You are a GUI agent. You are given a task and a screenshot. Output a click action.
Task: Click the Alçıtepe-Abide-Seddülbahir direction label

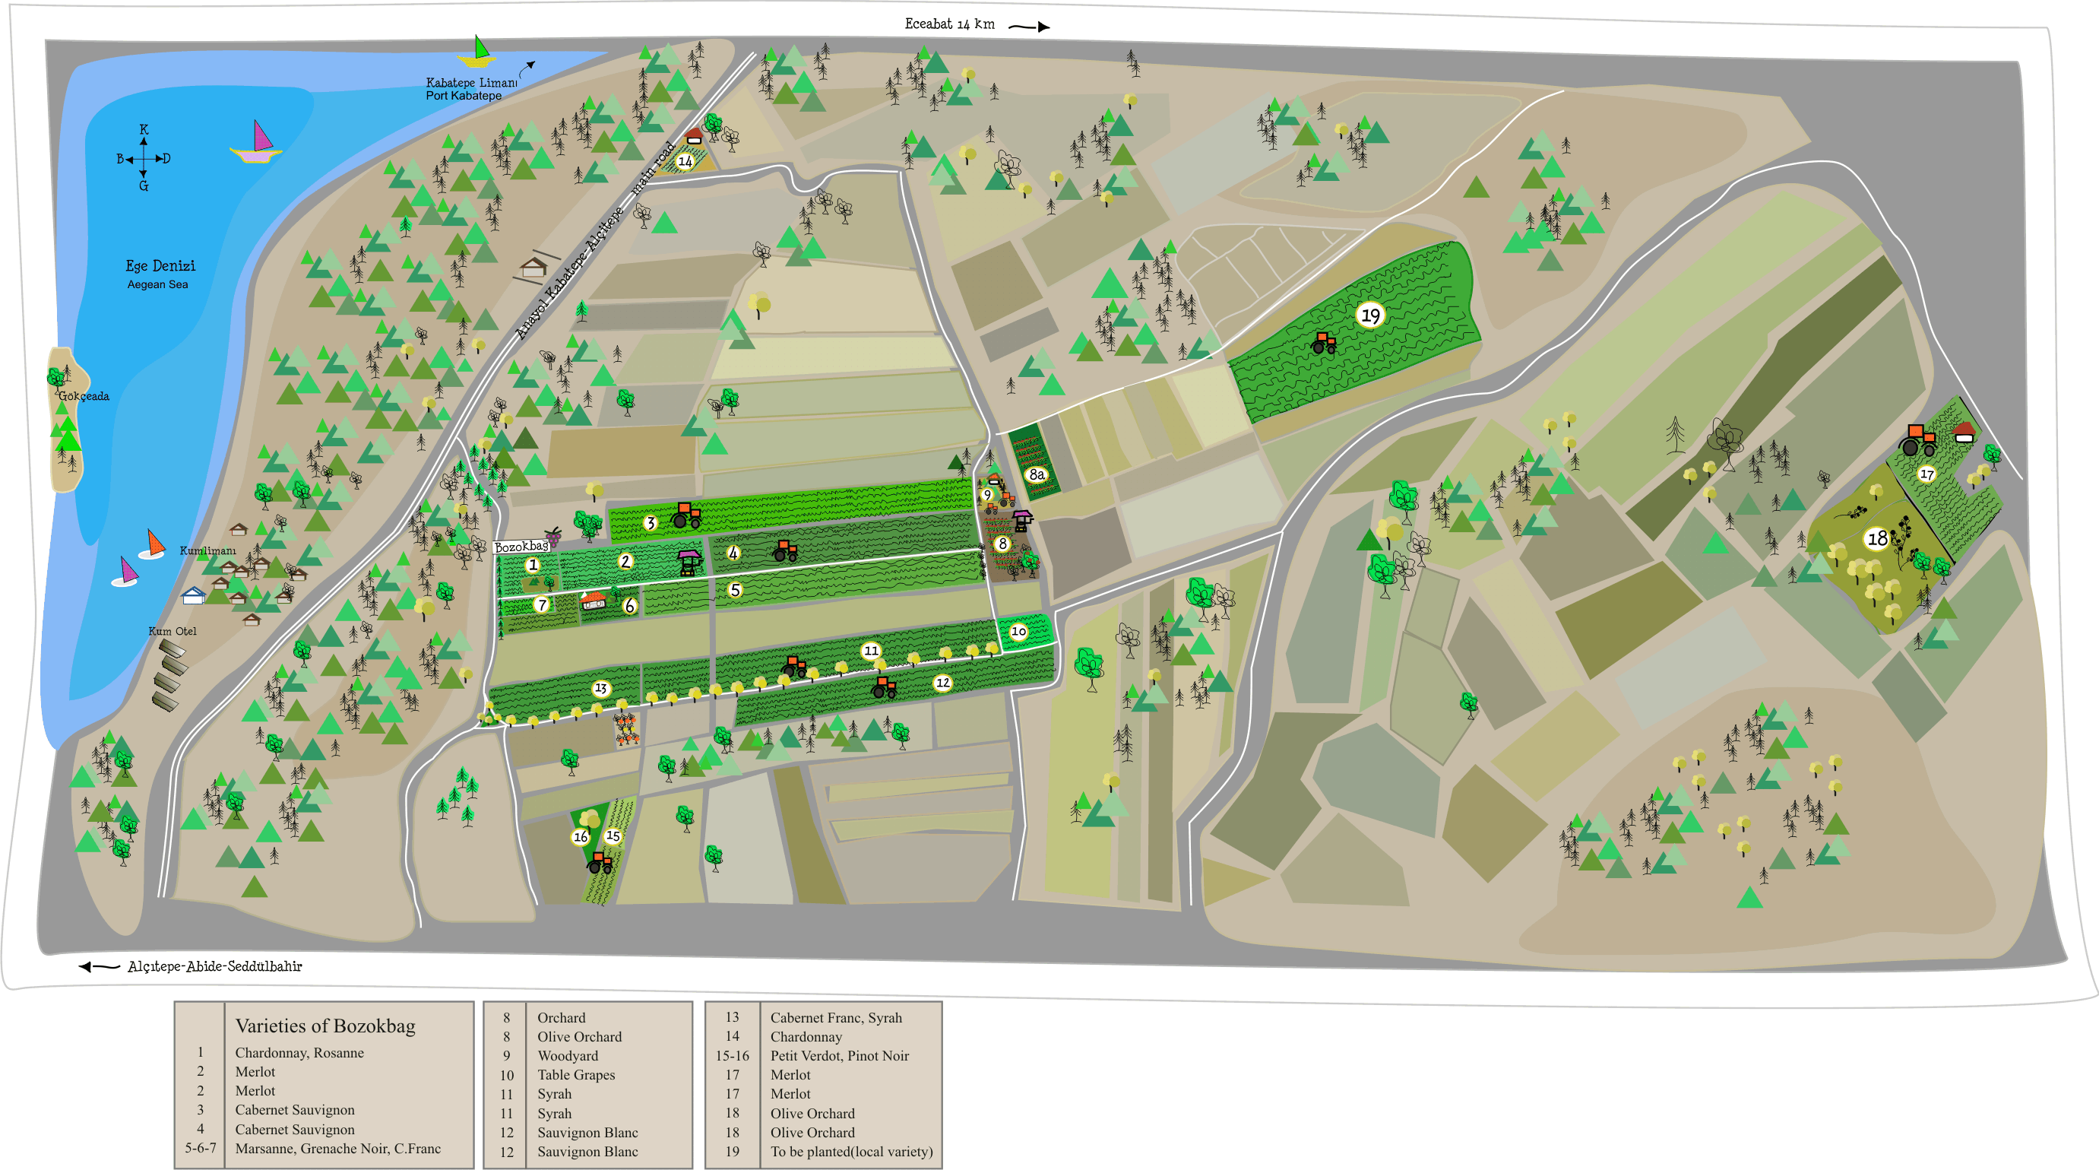(x=214, y=966)
